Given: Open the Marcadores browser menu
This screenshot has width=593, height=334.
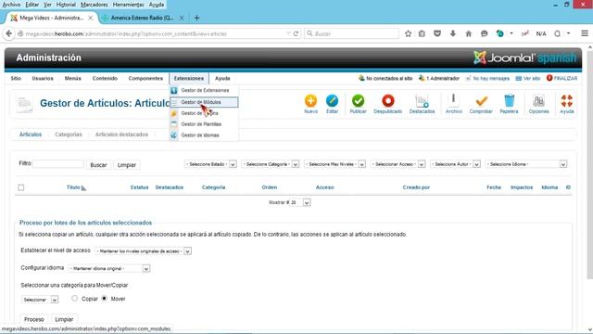Looking at the screenshot, I should [x=95, y=5].
